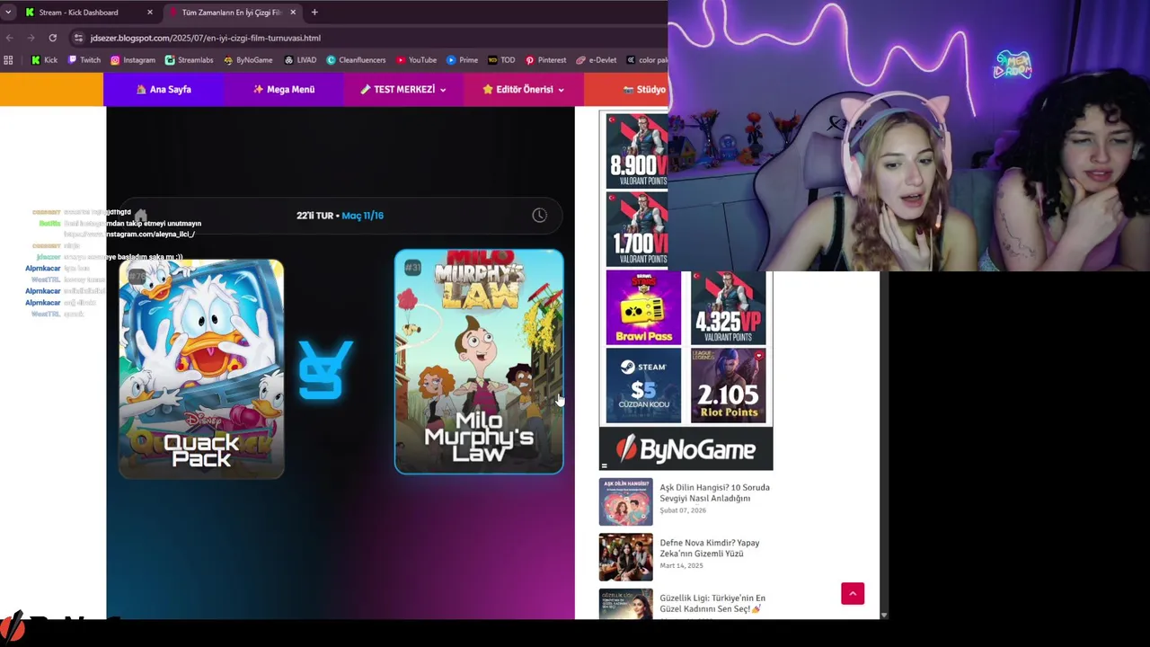Image resolution: width=1150 pixels, height=647 pixels.
Task: Open the Güzellik Ligi article thumbnail
Action: click(626, 604)
